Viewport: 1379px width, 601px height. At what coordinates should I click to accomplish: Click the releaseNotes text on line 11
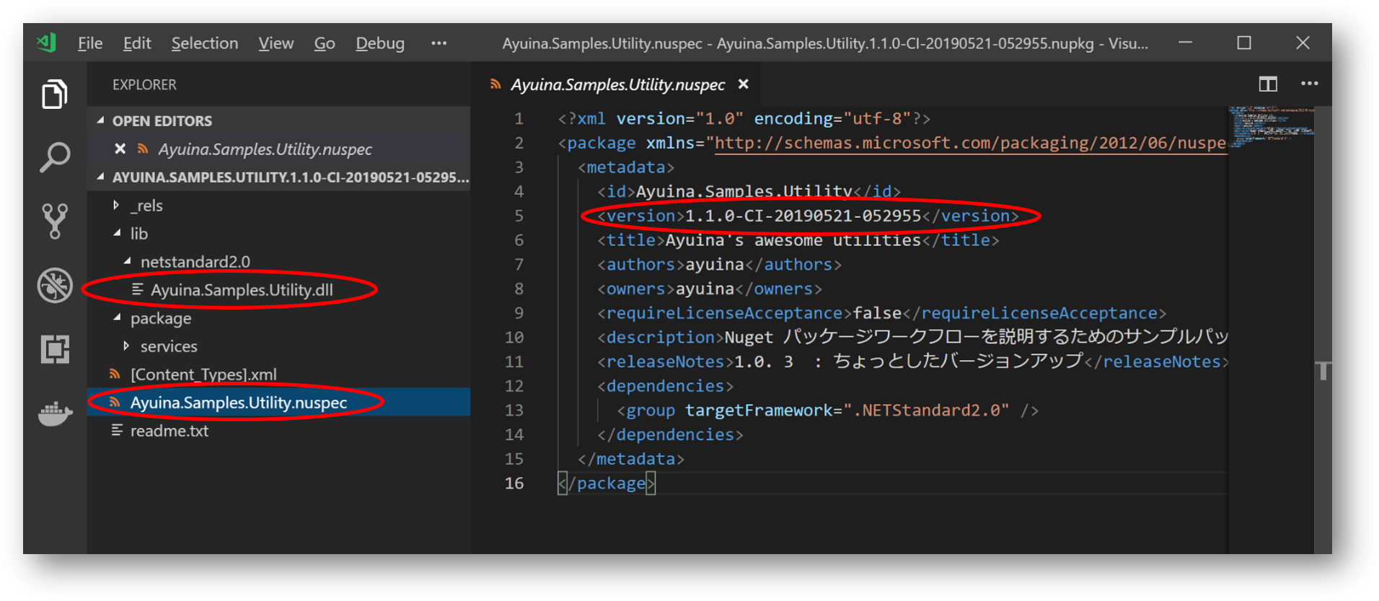[x=909, y=361]
